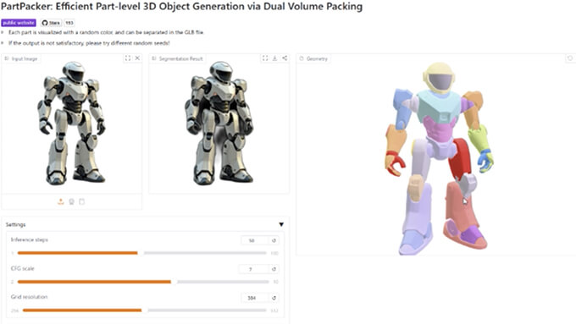Download the Segmentation Result image
576x324 pixels.
coord(274,58)
